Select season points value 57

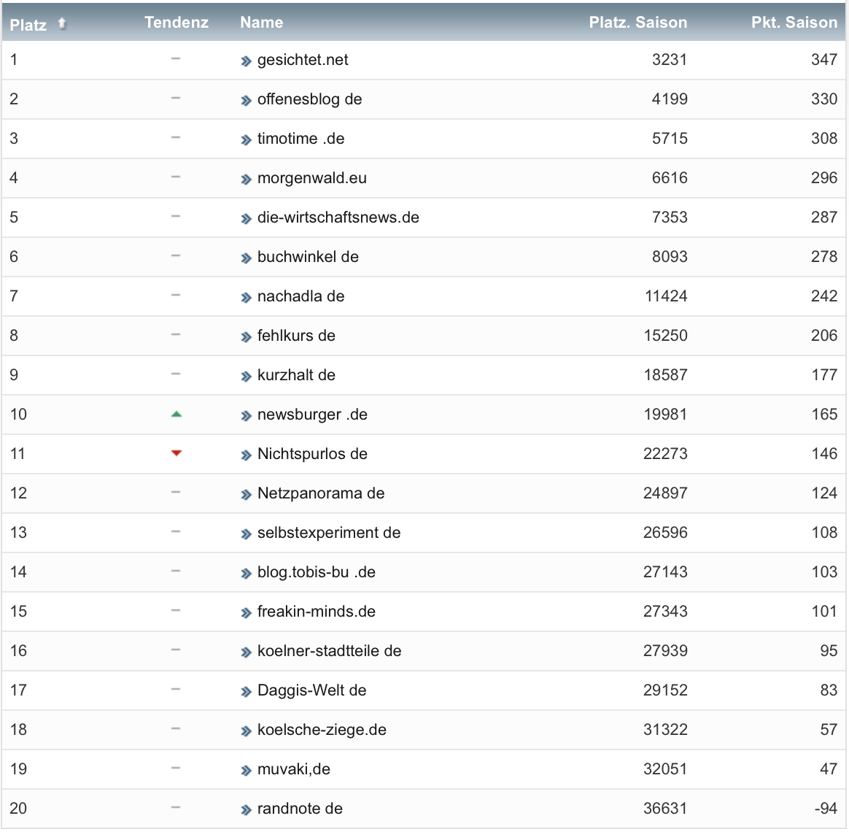[x=829, y=730]
